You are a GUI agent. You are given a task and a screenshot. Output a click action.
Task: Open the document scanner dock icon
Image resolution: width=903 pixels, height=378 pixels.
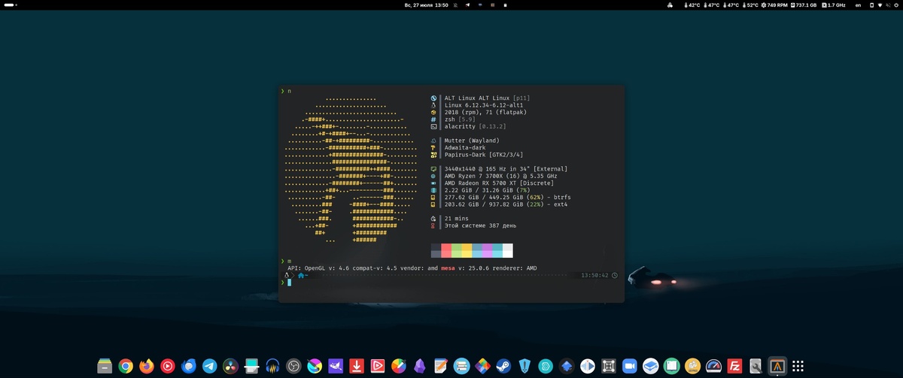click(251, 366)
